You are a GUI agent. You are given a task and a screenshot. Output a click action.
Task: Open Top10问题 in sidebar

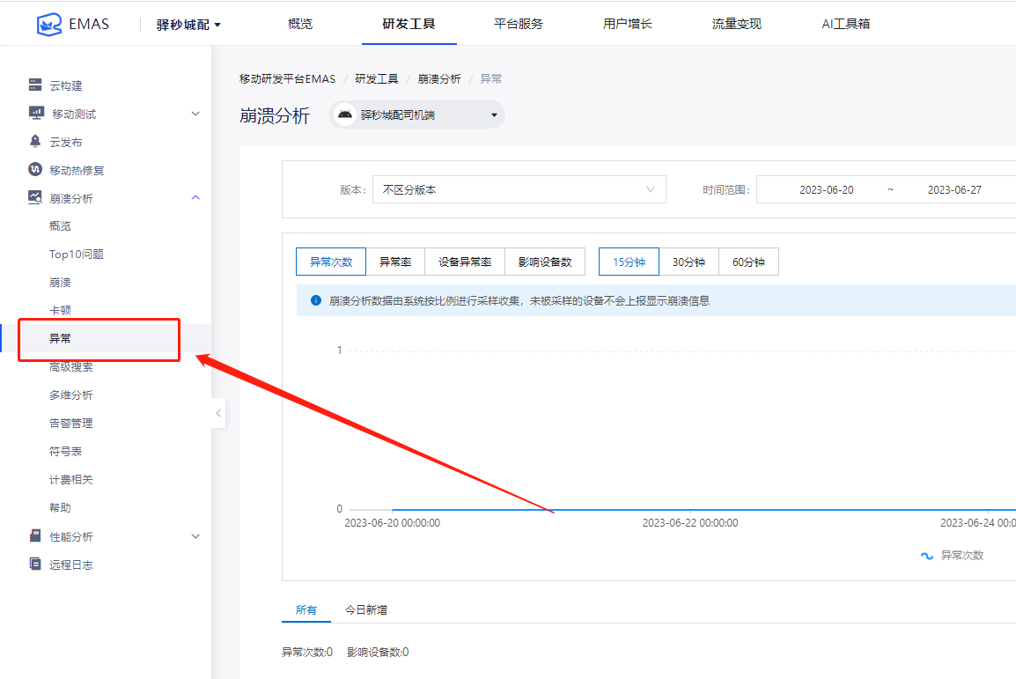77,254
